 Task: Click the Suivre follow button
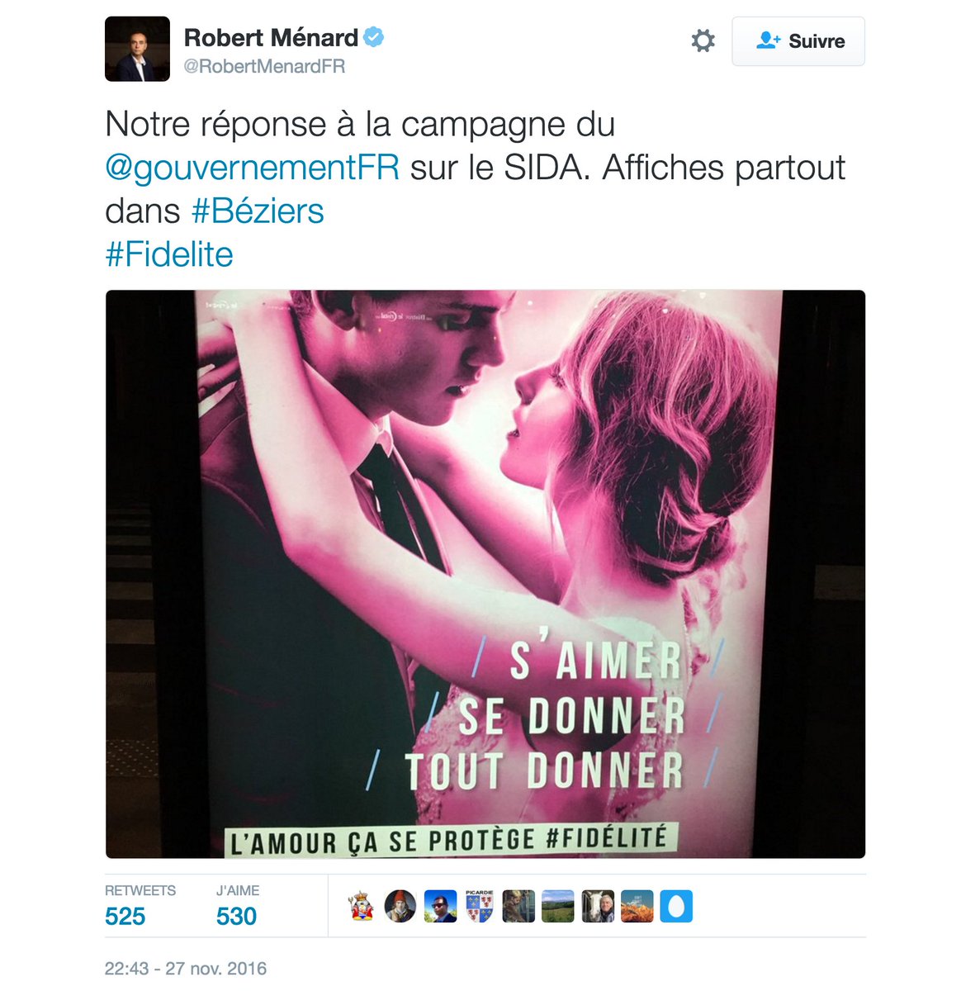[798, 41]
